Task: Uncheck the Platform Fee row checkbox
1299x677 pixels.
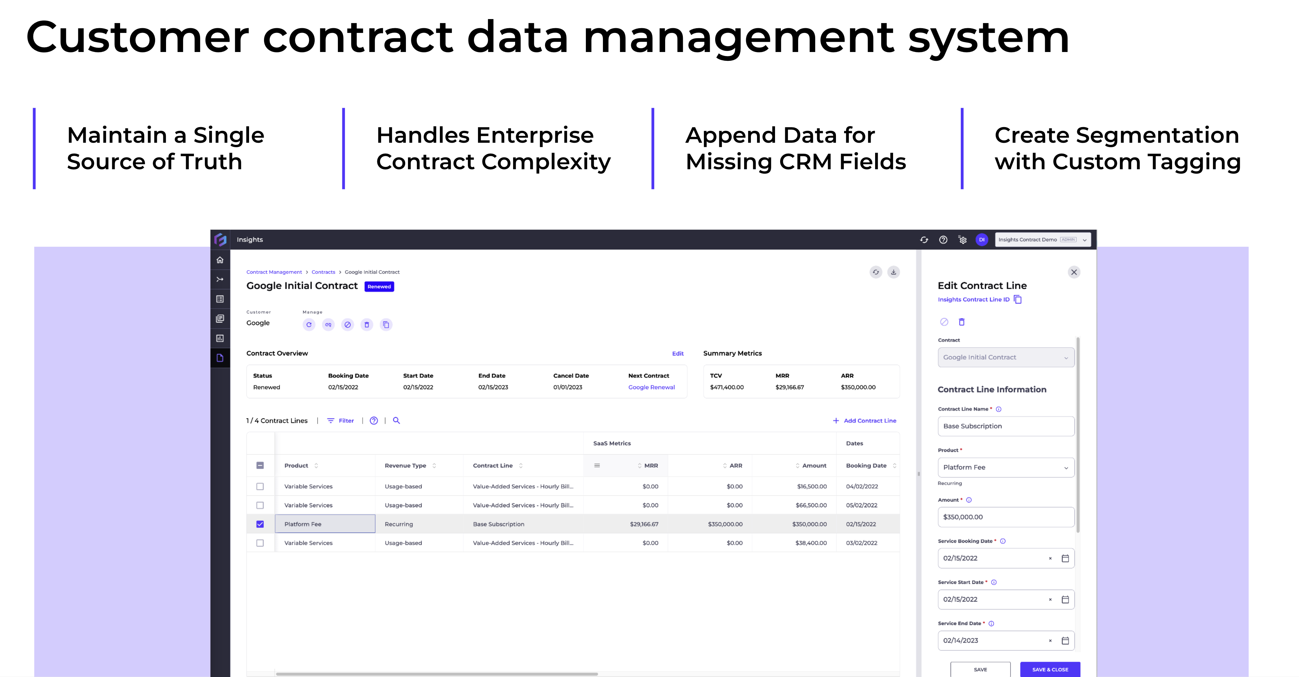Action: pyautogui.click(x=260, y=524)
